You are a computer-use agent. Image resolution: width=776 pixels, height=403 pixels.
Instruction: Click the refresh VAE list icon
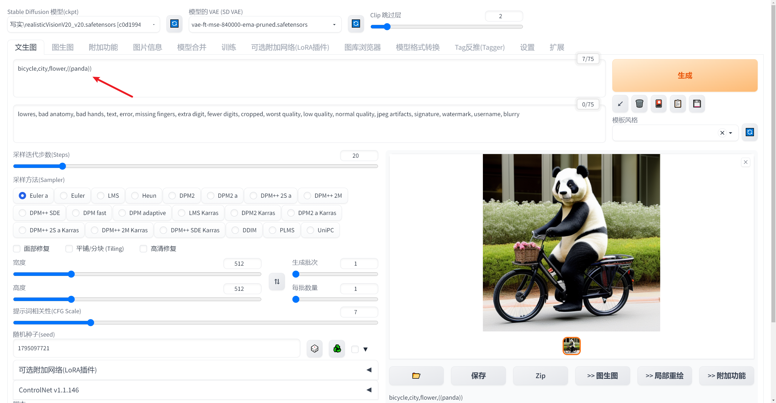(356, 24)
